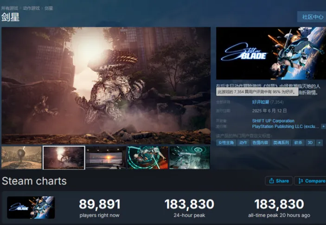This screenshot has width=326, height=225.
Task: Click the Stellar Blade image in Steam charts
Action: [x=31, y=207]
